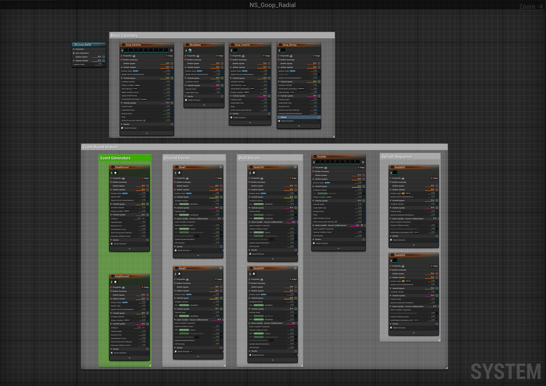Select the Decal2 emitter title bar

198,268
